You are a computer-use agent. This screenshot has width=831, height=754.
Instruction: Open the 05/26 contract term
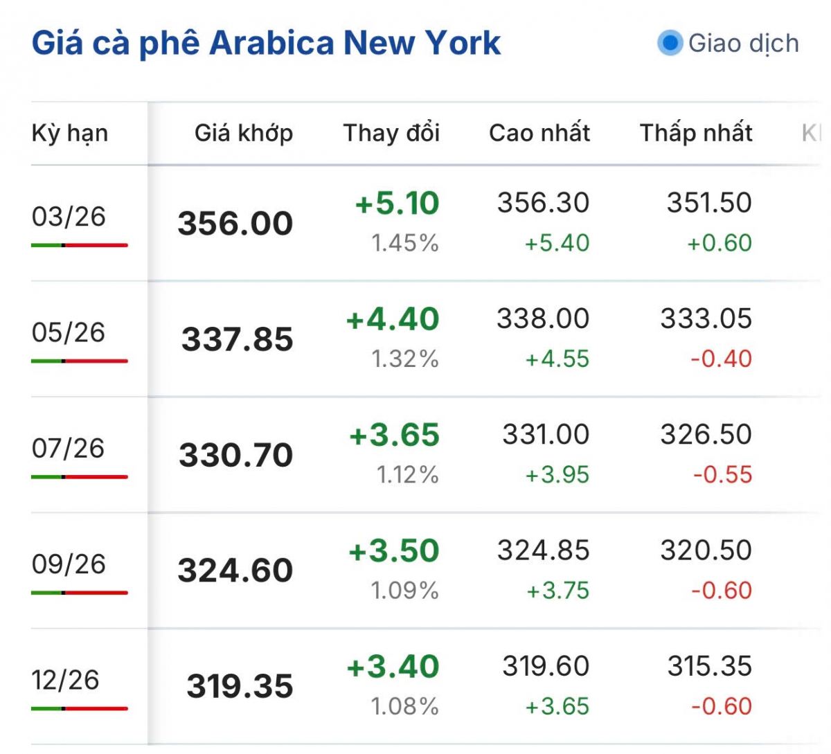point(69,332)
